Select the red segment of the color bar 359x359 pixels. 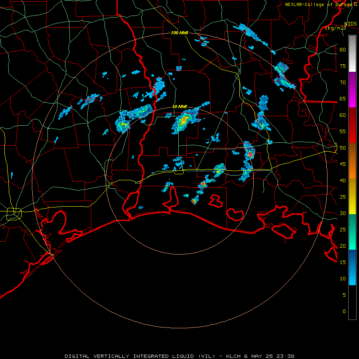click(352, 125)
